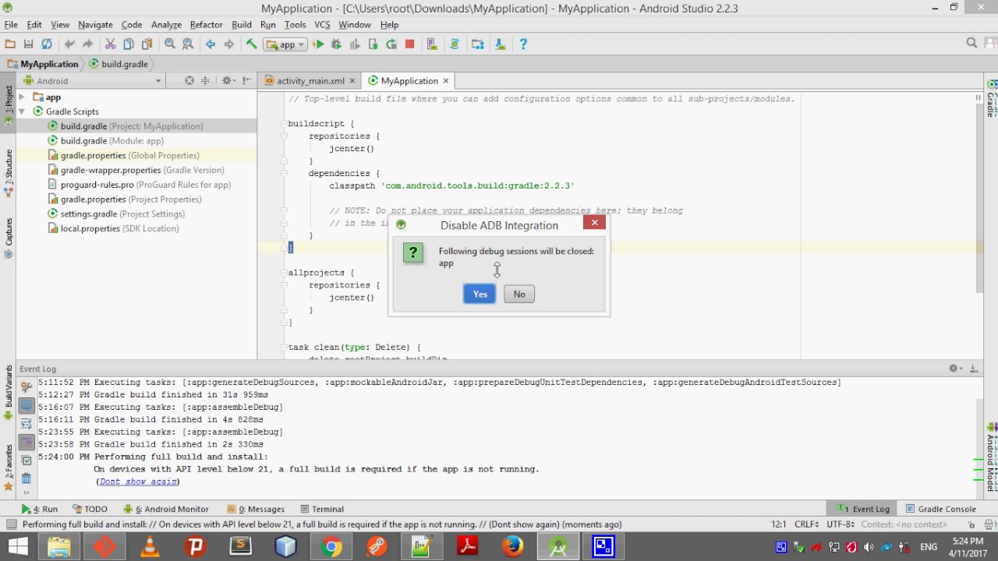Open Event Log settings wrench icon
The image size is (998, 561).
click(x=26, y=387)
